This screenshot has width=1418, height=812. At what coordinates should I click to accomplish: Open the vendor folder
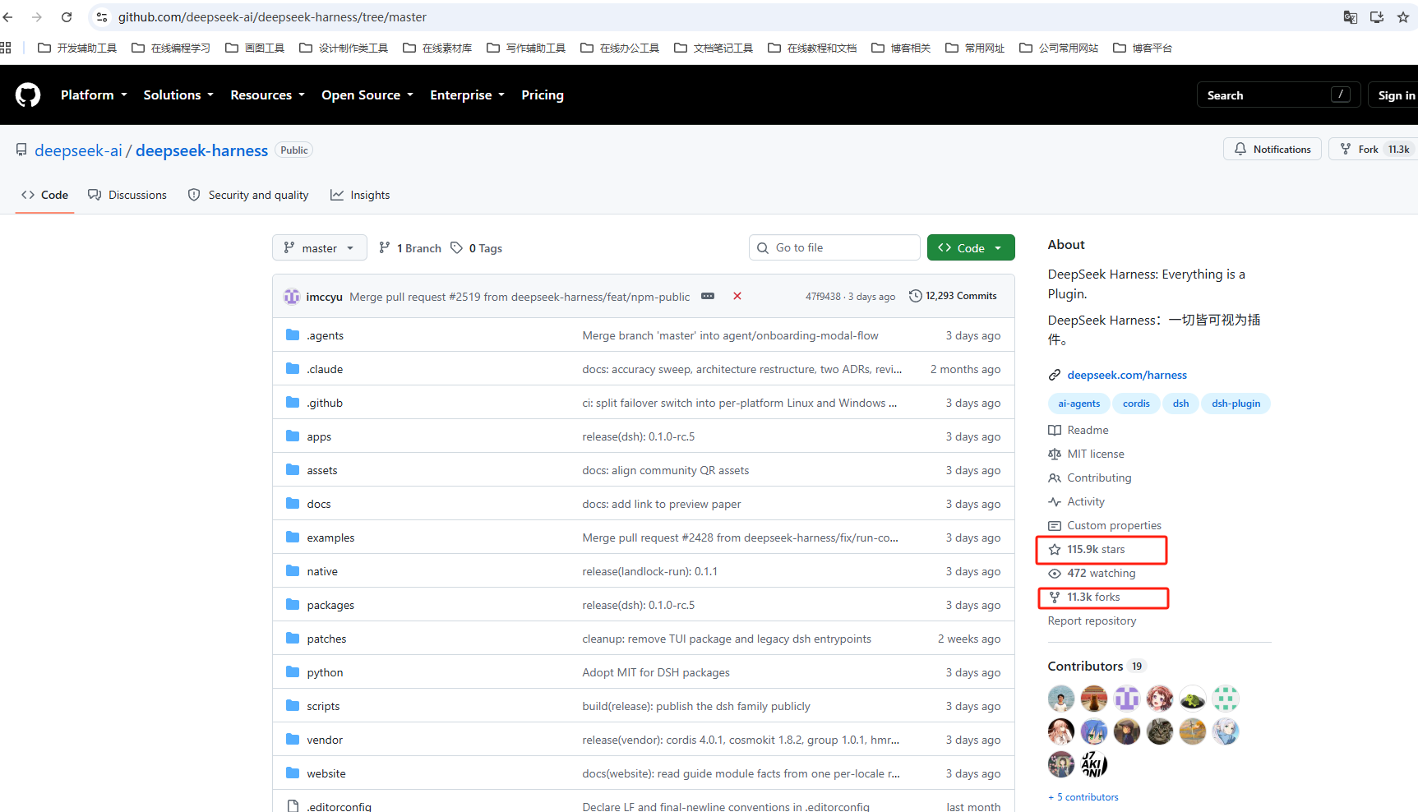(x=325, y=740)
